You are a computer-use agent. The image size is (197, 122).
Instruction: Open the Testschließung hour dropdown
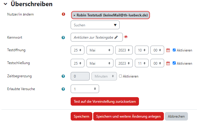click(142, 63)
